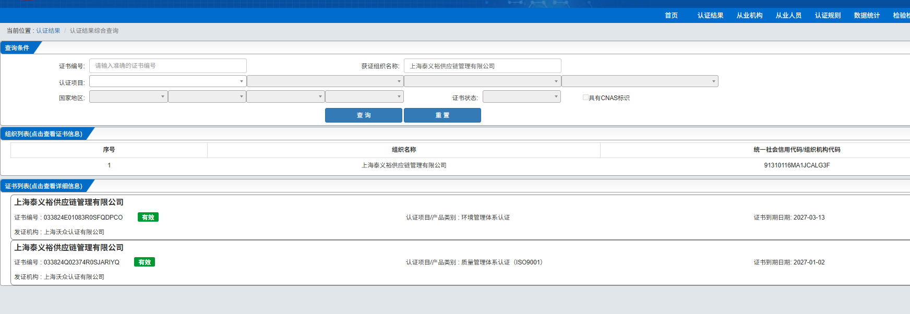Screen dimensions: 910x314
Task: Click the 统一社会信用代码/组织机构代码 column header
Action: (797, 150)
